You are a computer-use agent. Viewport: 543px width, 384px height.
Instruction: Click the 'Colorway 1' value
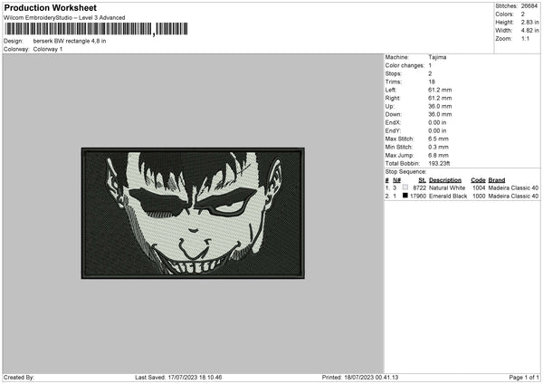pos(48,49)
